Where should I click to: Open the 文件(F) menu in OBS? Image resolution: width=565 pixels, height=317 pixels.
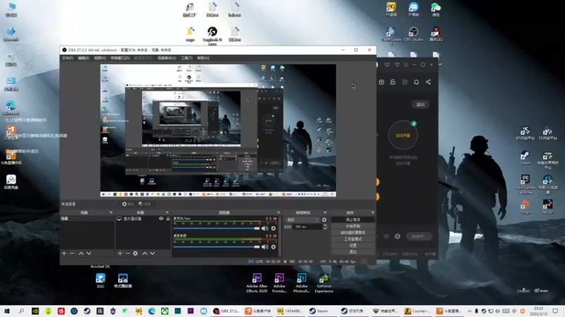click(67, 58)
